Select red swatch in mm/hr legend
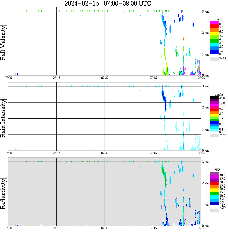This screenshot has height=233, width=228. (x=214, y=110)
